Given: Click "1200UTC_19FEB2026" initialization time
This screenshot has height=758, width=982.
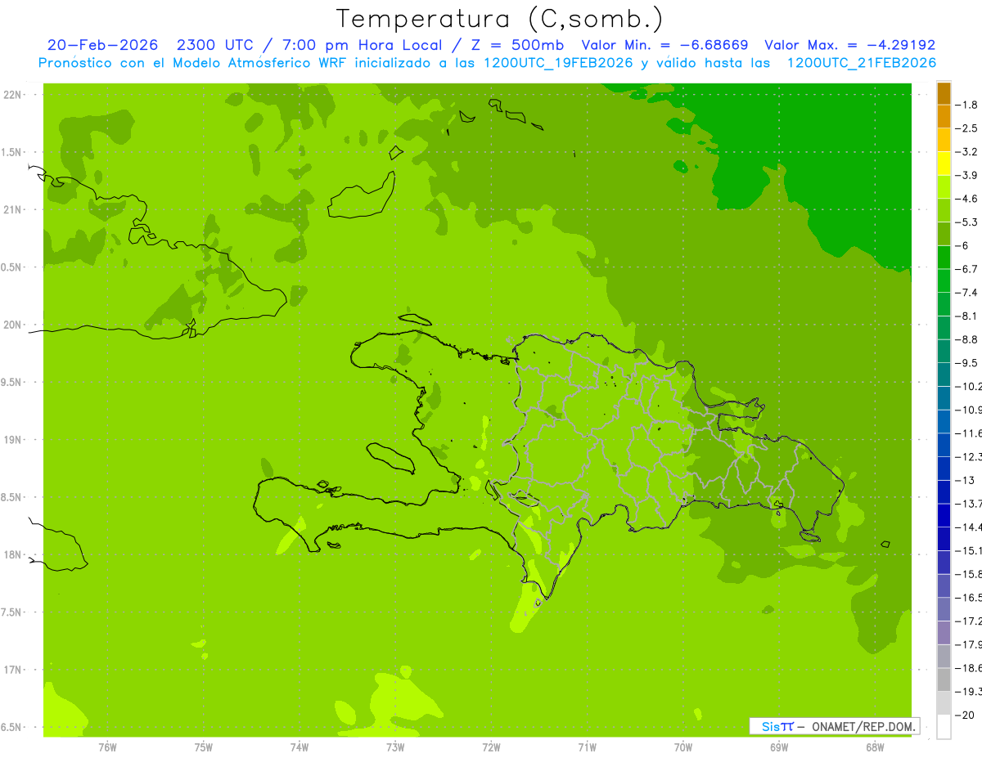Looking at the screenshot, I should coord(559,63).
